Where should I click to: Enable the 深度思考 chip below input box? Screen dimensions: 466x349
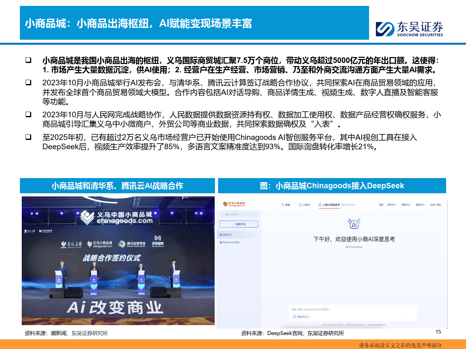(x=301, y=317)
